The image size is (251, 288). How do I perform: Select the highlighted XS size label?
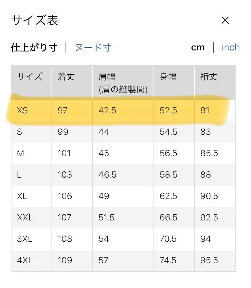pyautogui.click(x=22, y=110)
